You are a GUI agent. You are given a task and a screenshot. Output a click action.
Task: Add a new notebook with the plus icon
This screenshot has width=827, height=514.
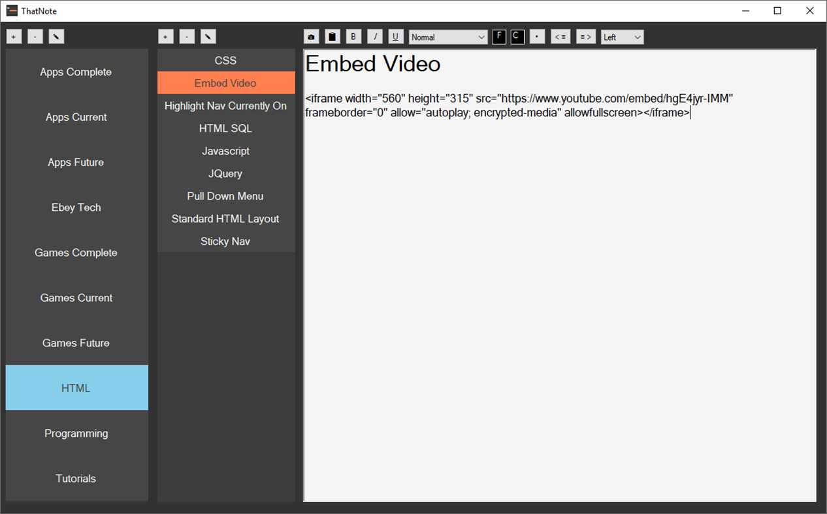coord(14,36)
